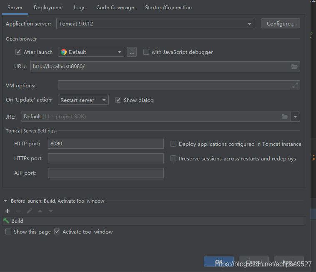The image size is (316, 272).
Task: Browse for JRE using folder icon
Action: (x=285, y=117)
